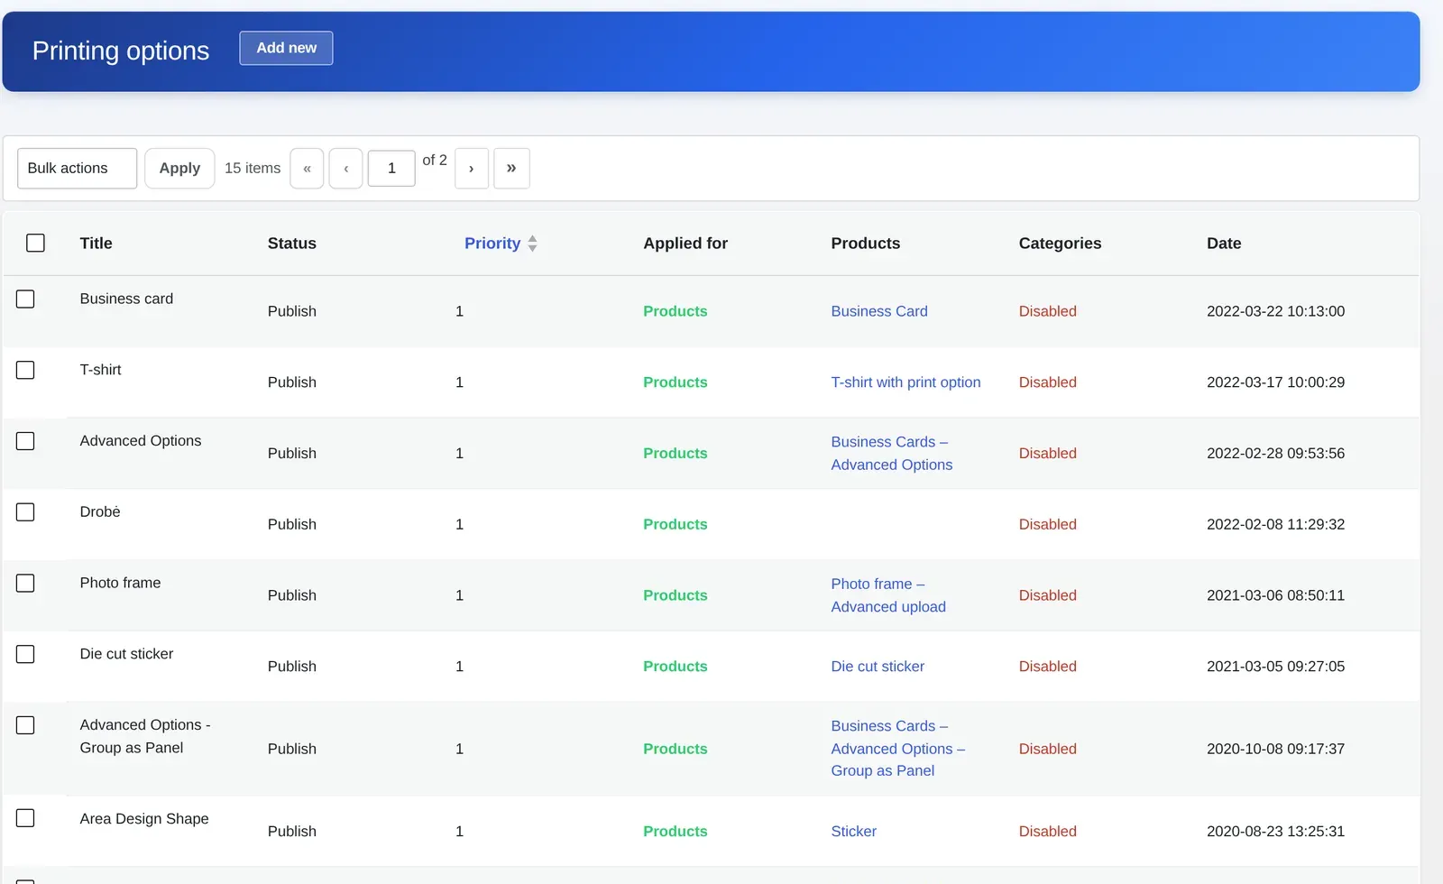Sort by Priority arrows icon
The width and height of the screenshot is (1443, 884).
pos(532,244)
